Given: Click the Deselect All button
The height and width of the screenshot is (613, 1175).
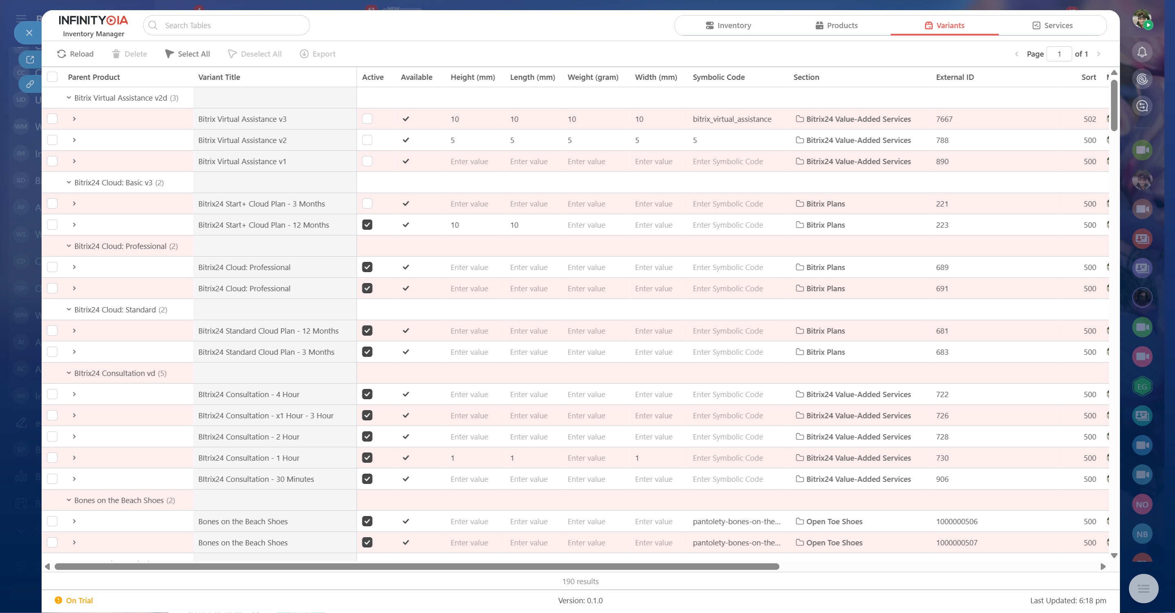Looking at the screenshot, I should pyautogui.click(x=254, y=54).
